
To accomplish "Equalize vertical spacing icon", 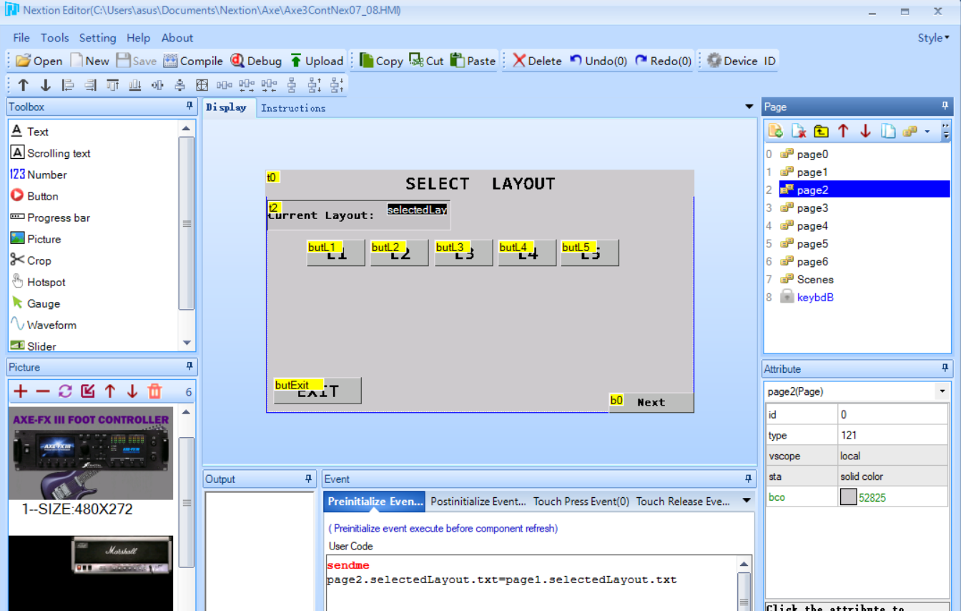I will point(292,85).
